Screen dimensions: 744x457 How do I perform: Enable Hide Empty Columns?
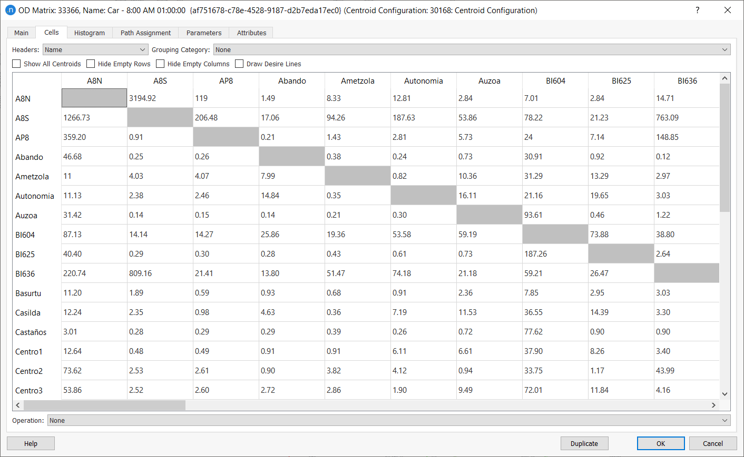160,64
